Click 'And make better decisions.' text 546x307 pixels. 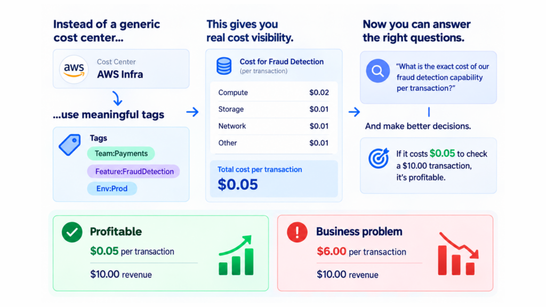click(x=418, y=126)
